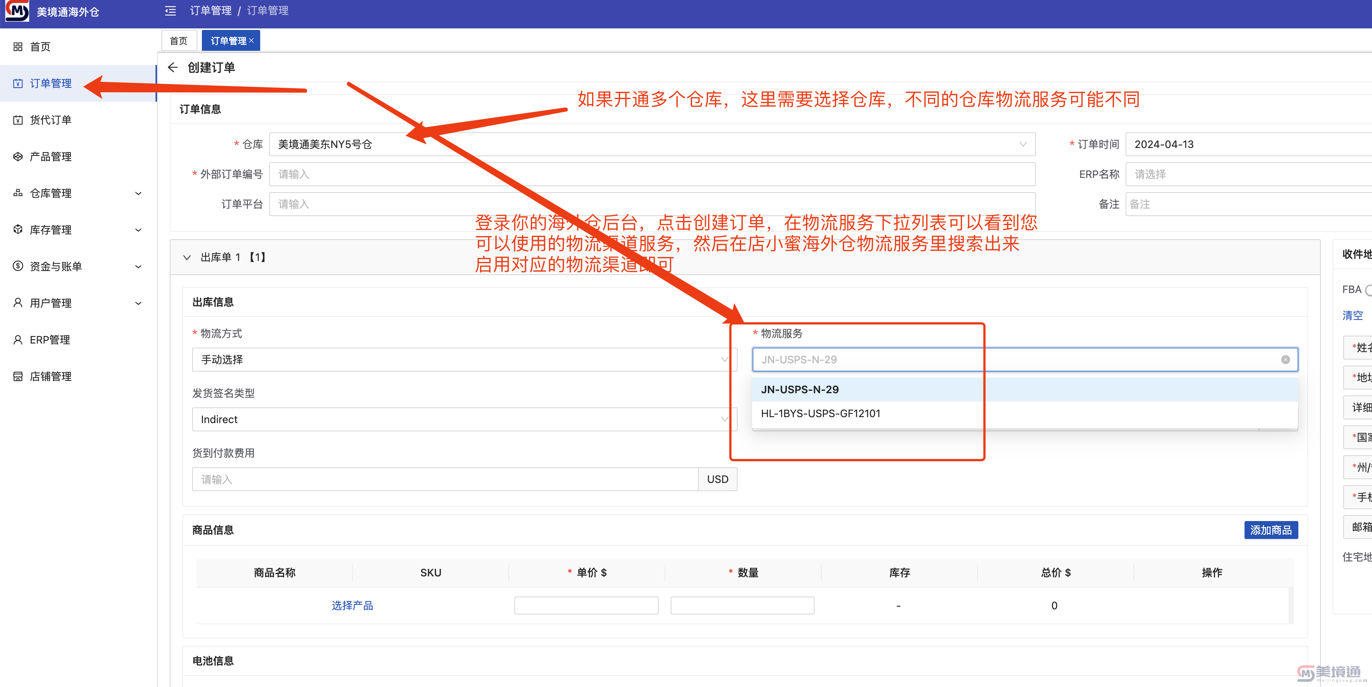
Task: Select HL-1BYS-USPS-GF12101 from the dropdown list
Action: (x=1025, y=413)
